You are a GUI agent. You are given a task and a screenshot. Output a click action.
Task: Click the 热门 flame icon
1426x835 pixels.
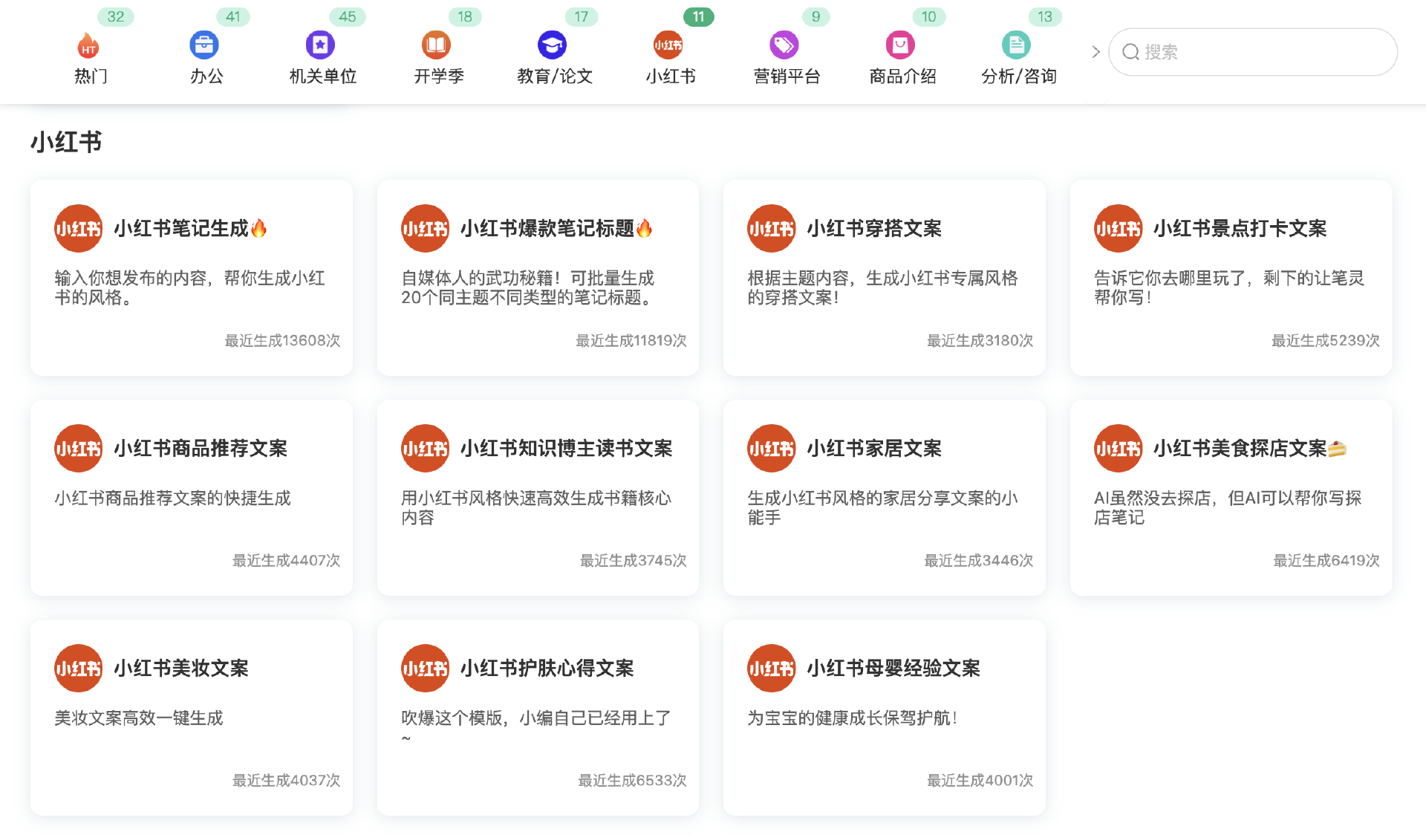[88, 45]
